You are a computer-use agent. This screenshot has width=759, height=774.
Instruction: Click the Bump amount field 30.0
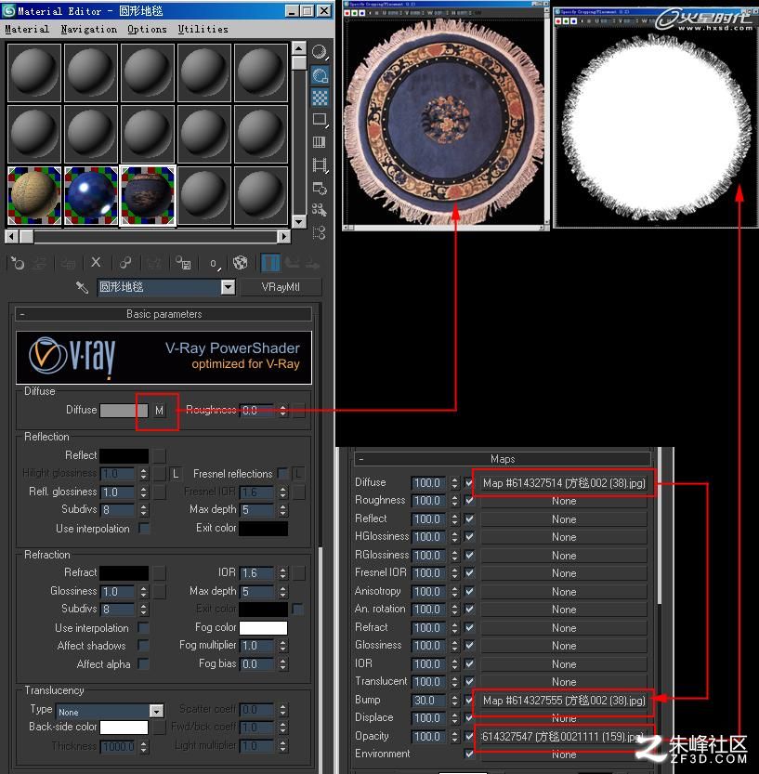point(429,701)
